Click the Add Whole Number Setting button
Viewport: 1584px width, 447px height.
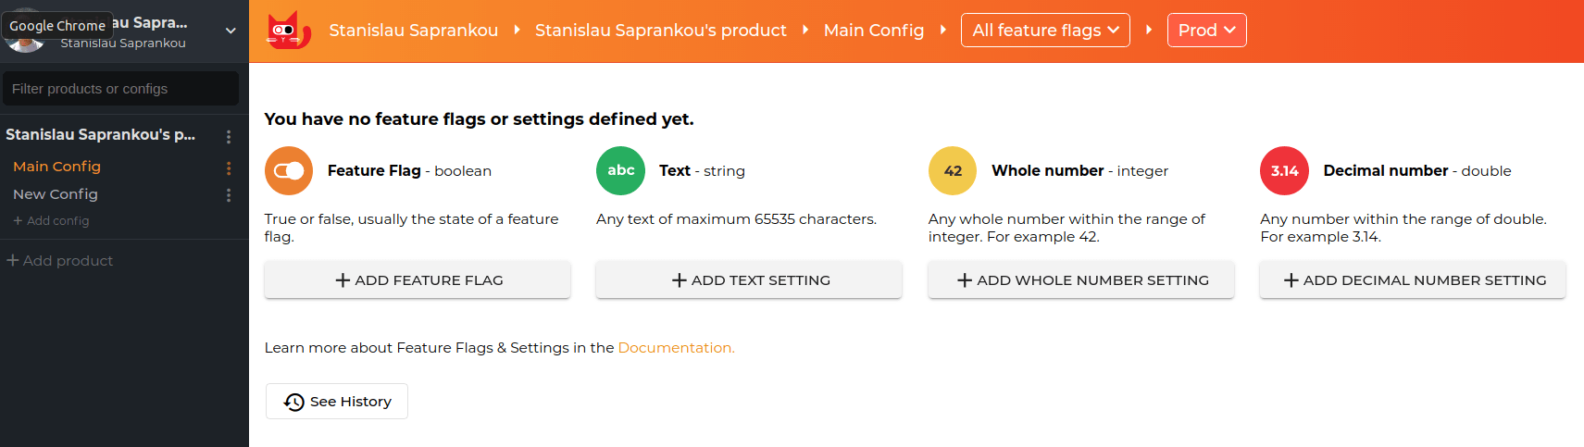(x=1081, y=279)
